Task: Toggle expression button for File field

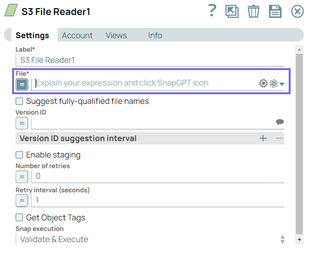Action: coord(22,85)
